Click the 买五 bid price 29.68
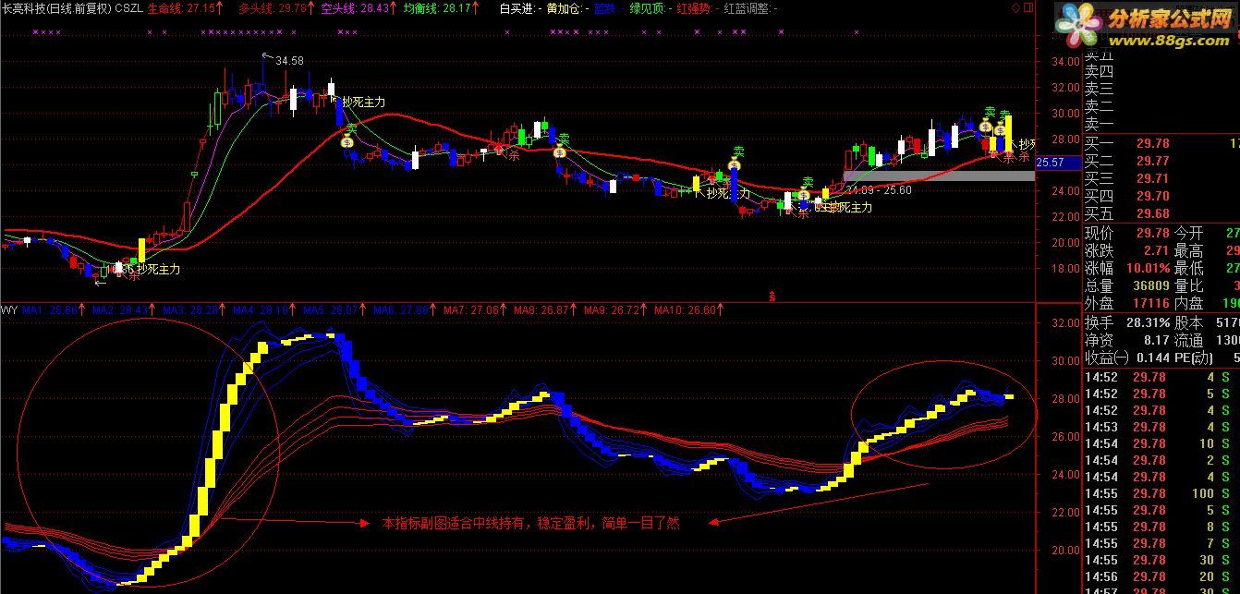The width and height of the screenshot is (1240, 594). tap(1153, 214)
